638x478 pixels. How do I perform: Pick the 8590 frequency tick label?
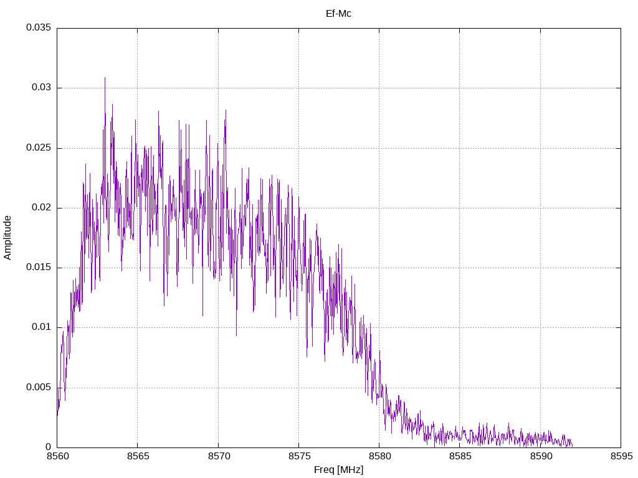(540, 456)
